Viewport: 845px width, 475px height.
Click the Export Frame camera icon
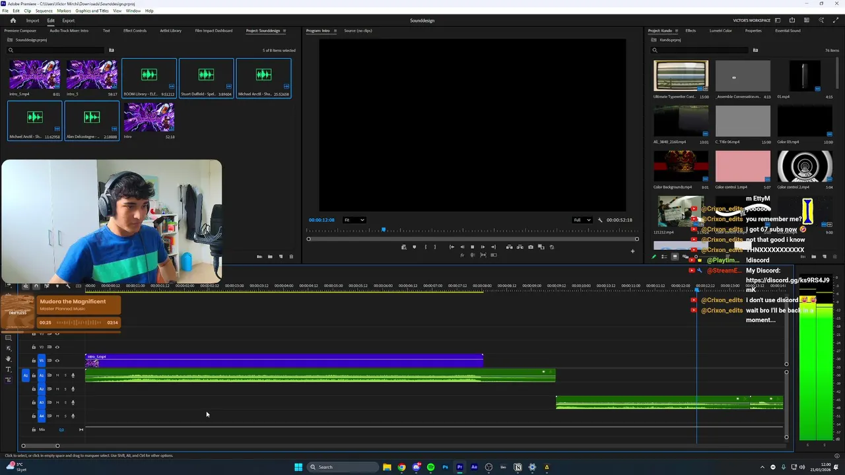click(x=531, y=247)
